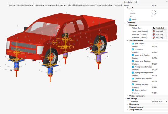Click the Vehicle Body: label

point(137,28)
